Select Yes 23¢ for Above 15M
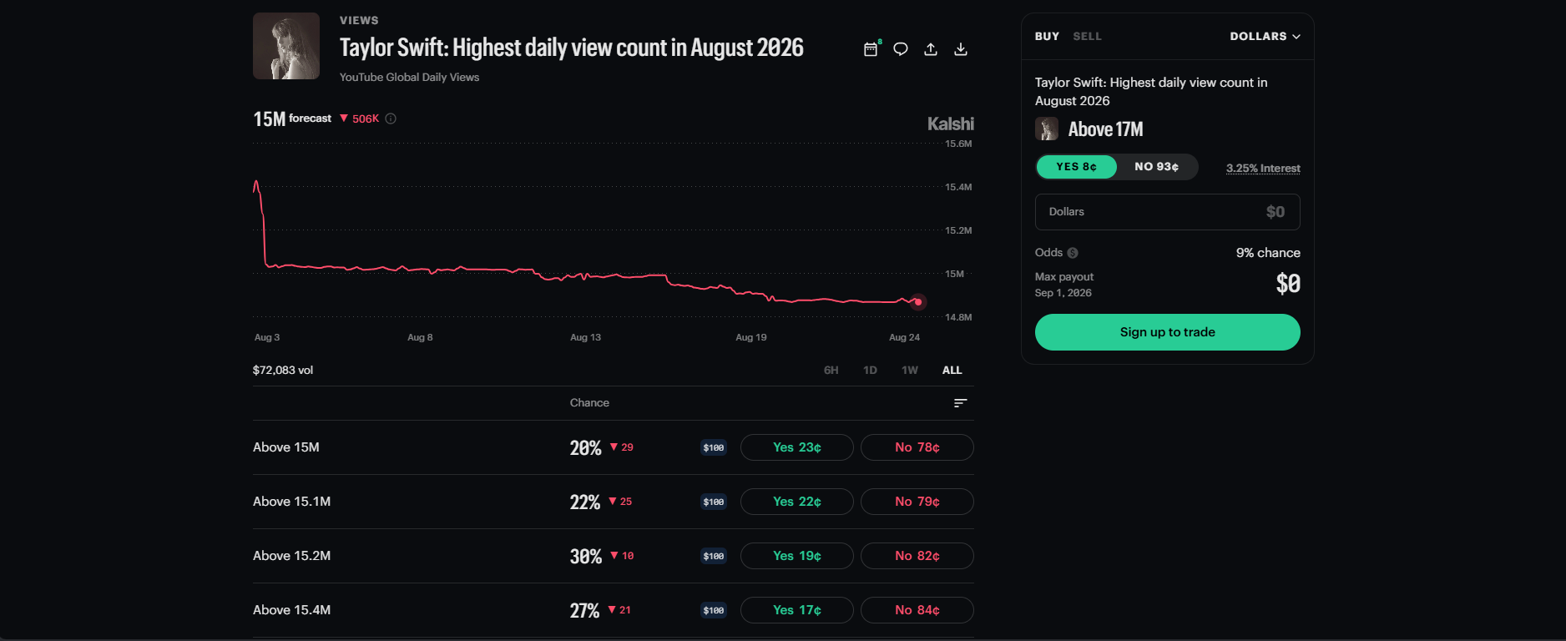This screenshot has width=1566, height=641. point(797,447)
